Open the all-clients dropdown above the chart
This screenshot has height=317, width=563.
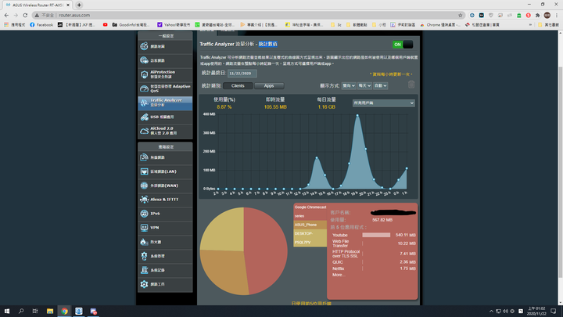pos(383,103)
